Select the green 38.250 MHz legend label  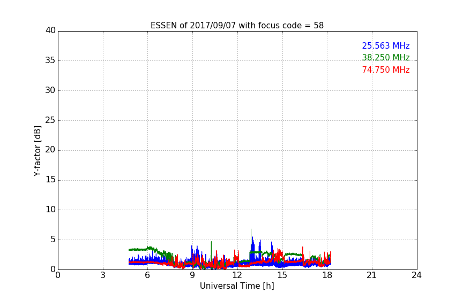pyautogui.click(x=386, y=57)
